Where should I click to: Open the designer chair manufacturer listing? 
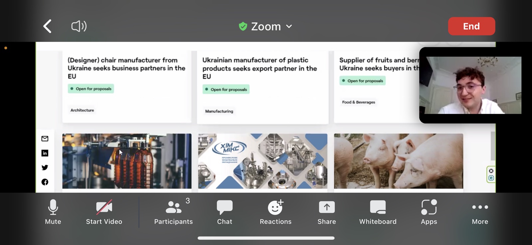point(126,68)
